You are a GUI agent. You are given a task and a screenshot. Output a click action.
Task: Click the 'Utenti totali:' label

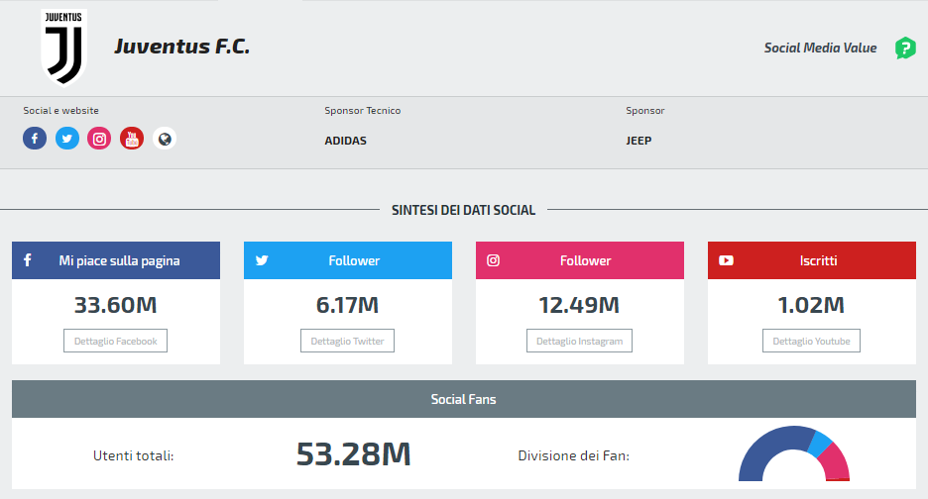click(133, 455)
